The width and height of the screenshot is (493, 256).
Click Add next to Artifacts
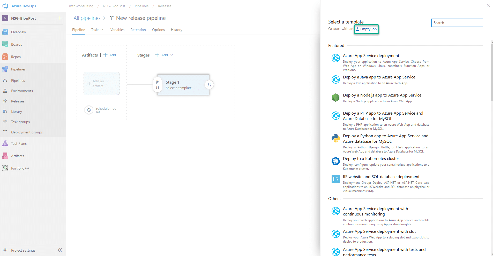110,55
